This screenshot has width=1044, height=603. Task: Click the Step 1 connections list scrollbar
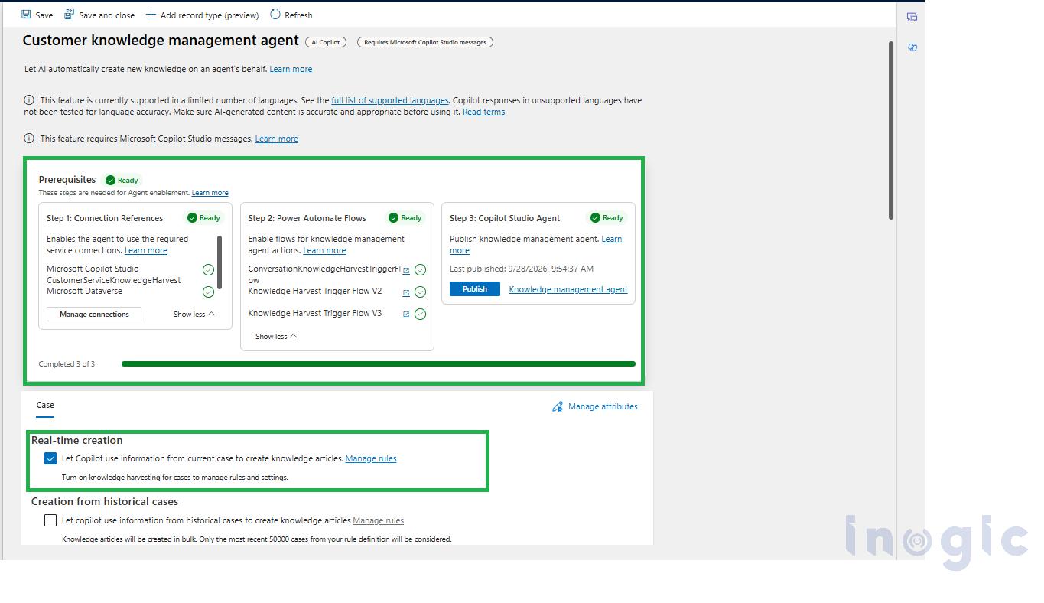point(220,262)
